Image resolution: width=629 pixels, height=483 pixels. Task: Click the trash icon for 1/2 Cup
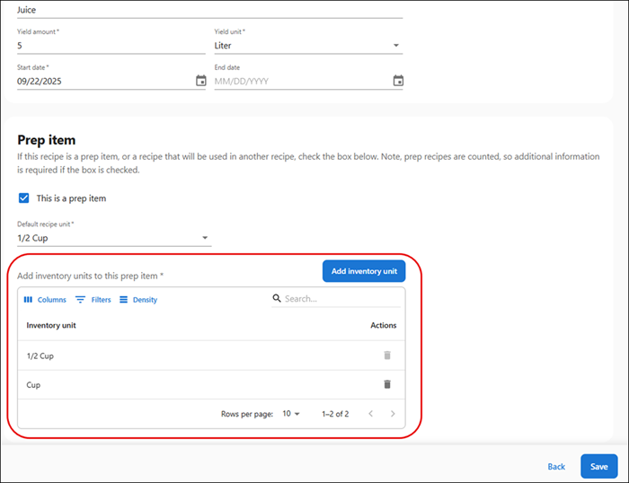click(387, 356)
